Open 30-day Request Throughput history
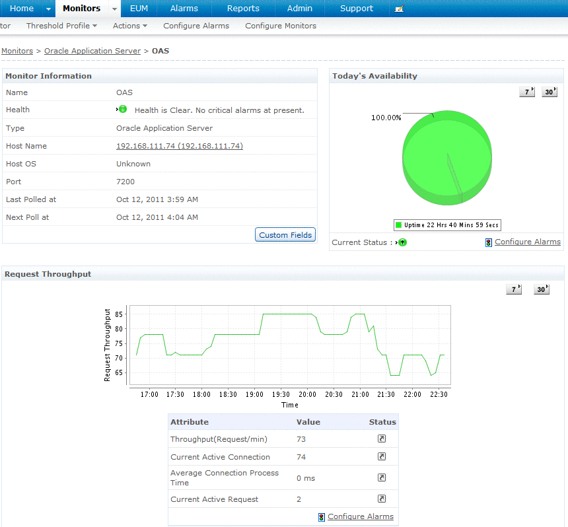 [542, 289]
